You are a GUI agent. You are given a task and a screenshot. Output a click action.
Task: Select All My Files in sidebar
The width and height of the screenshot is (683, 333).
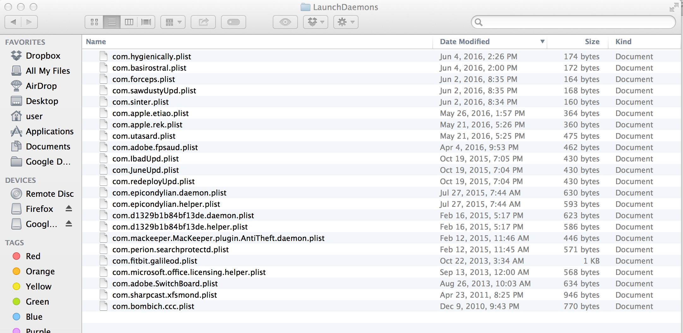pos(41,71)
